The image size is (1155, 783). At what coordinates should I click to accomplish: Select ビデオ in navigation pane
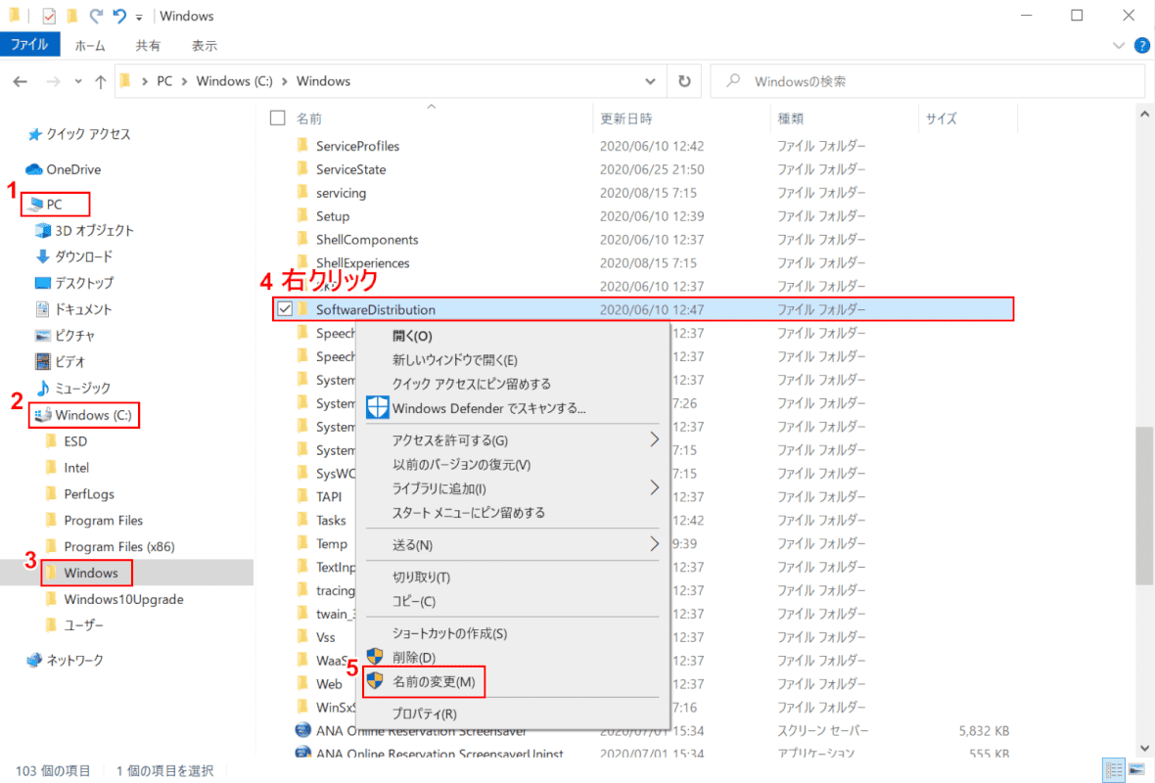tap(61, 362)
